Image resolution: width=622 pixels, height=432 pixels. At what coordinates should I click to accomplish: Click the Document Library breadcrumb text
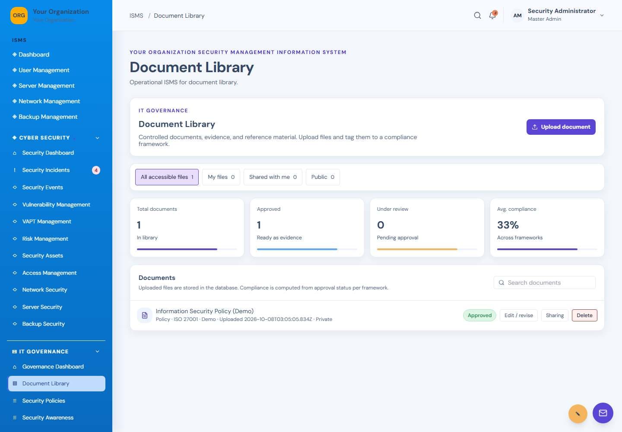179,16
